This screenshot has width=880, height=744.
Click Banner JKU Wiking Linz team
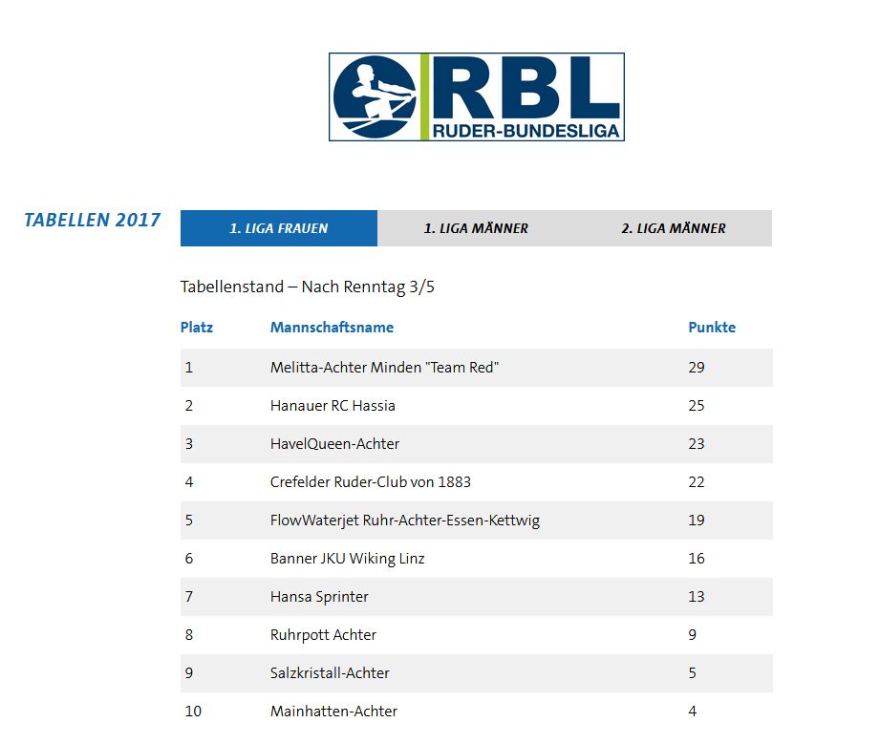point(347,559)
